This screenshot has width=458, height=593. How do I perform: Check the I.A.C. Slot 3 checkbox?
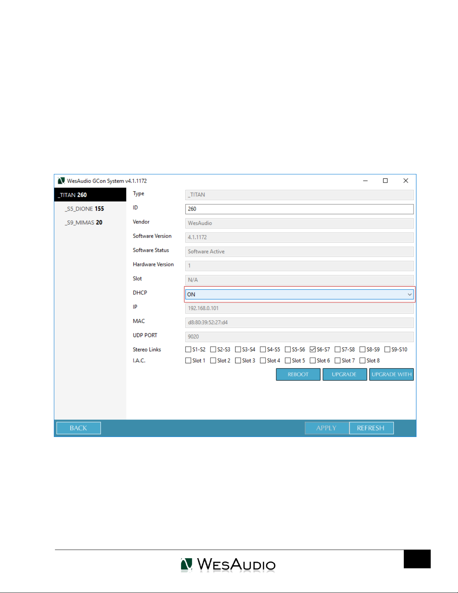[238, 361]
